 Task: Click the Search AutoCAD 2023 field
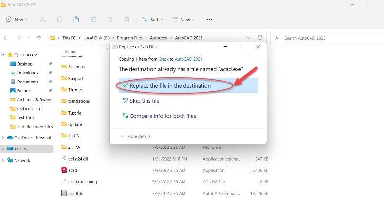pyautogui.click(x=328, y=38)
